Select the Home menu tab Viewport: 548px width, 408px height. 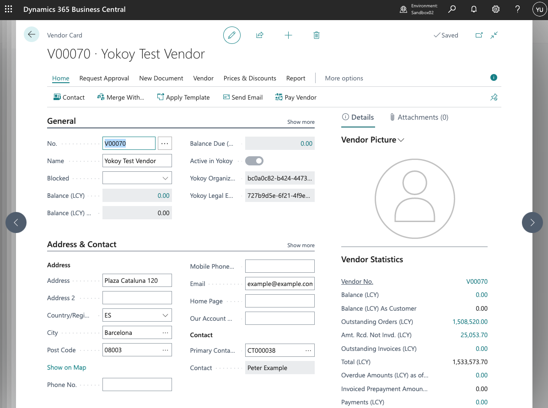[61, 78]
